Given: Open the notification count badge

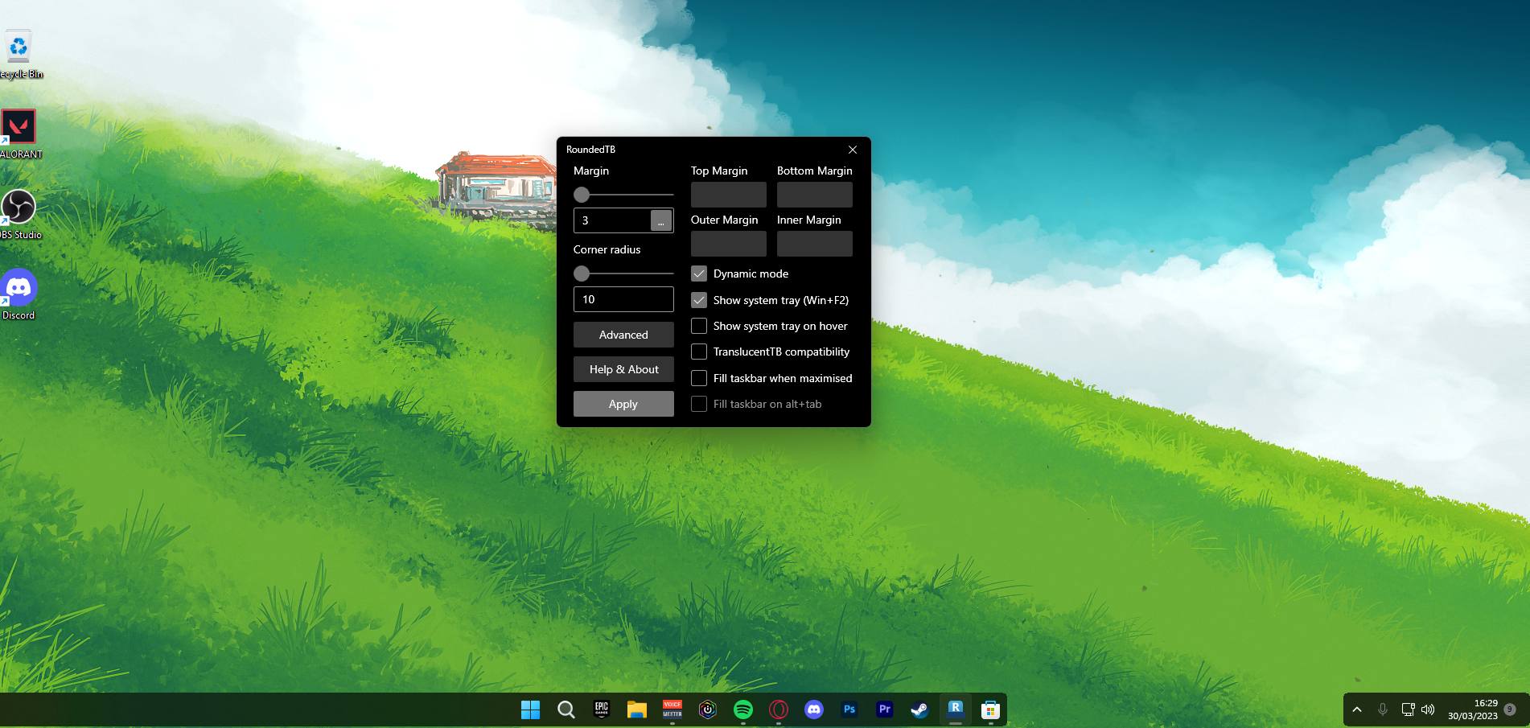Looking at the screenshot, I should (1510, 709).
